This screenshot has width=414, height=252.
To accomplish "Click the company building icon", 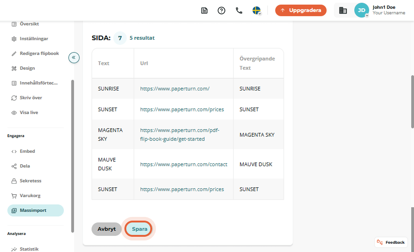I will pyautogui.click(x=343, y=11).
